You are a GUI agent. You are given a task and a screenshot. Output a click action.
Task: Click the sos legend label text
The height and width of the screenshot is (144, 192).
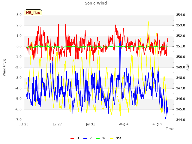[119, 138]
